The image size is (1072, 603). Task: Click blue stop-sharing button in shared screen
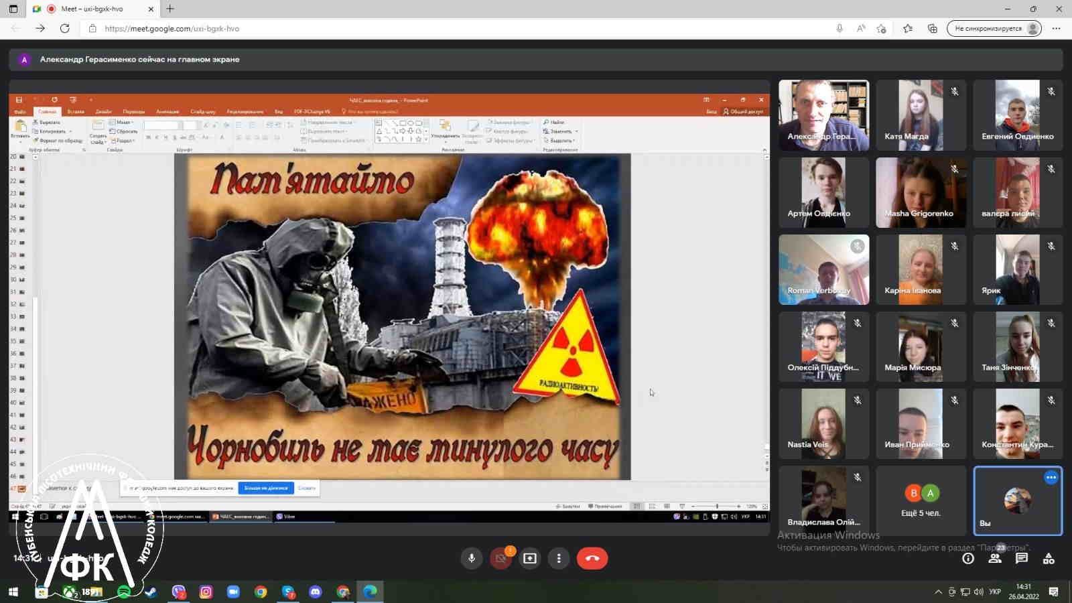pos(266,488)
